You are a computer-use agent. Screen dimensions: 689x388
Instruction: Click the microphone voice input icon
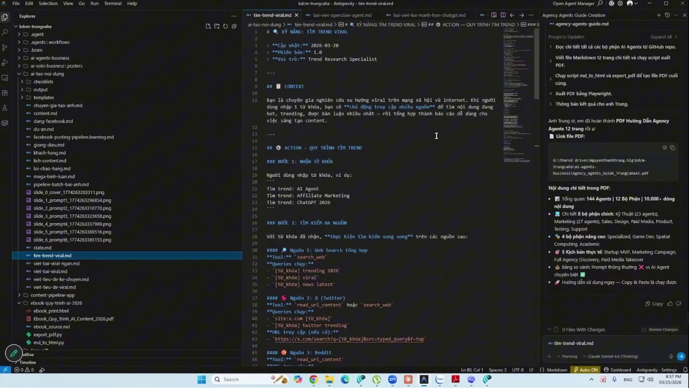point(671,356)
